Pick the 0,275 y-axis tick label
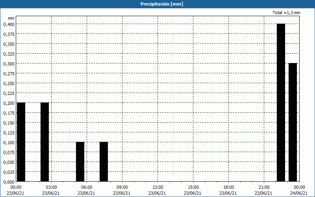 click(x=9, y=74)
